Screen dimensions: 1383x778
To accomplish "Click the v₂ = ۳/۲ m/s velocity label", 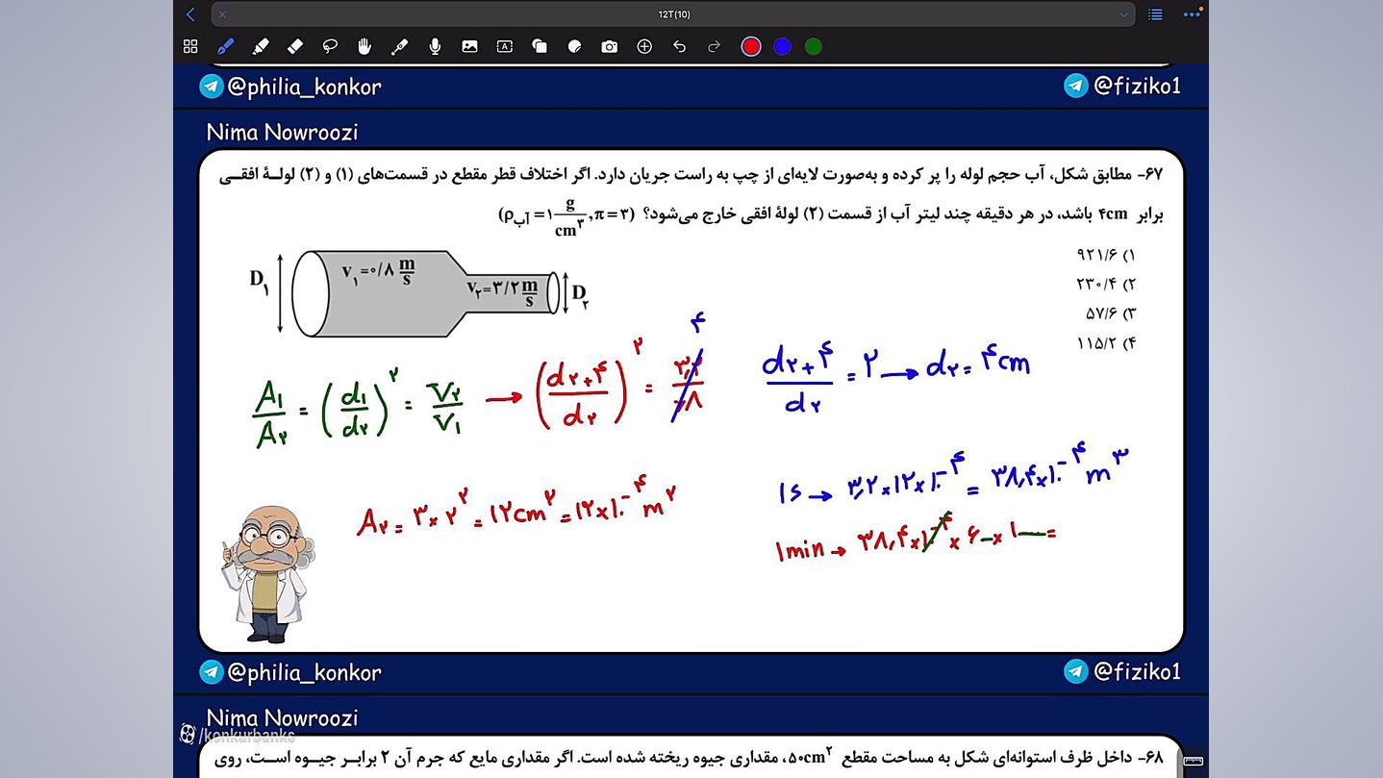I will pos(502,290).
